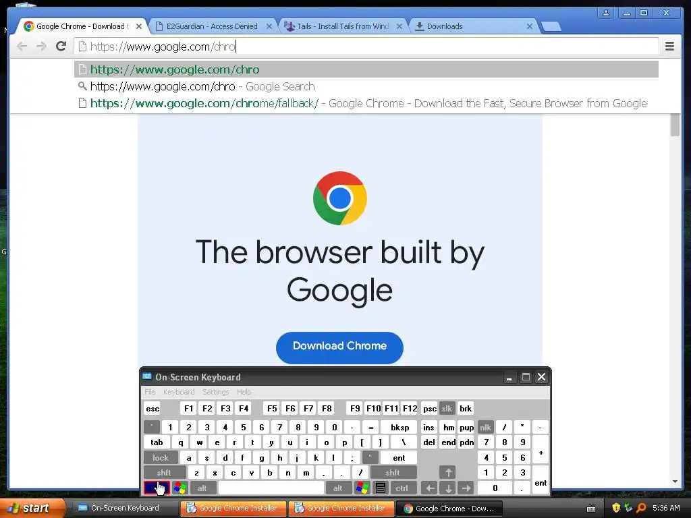The image size is (691, 518).
Task: Click the down arrow key on the keyboard
Action: [x=448, y=488]
